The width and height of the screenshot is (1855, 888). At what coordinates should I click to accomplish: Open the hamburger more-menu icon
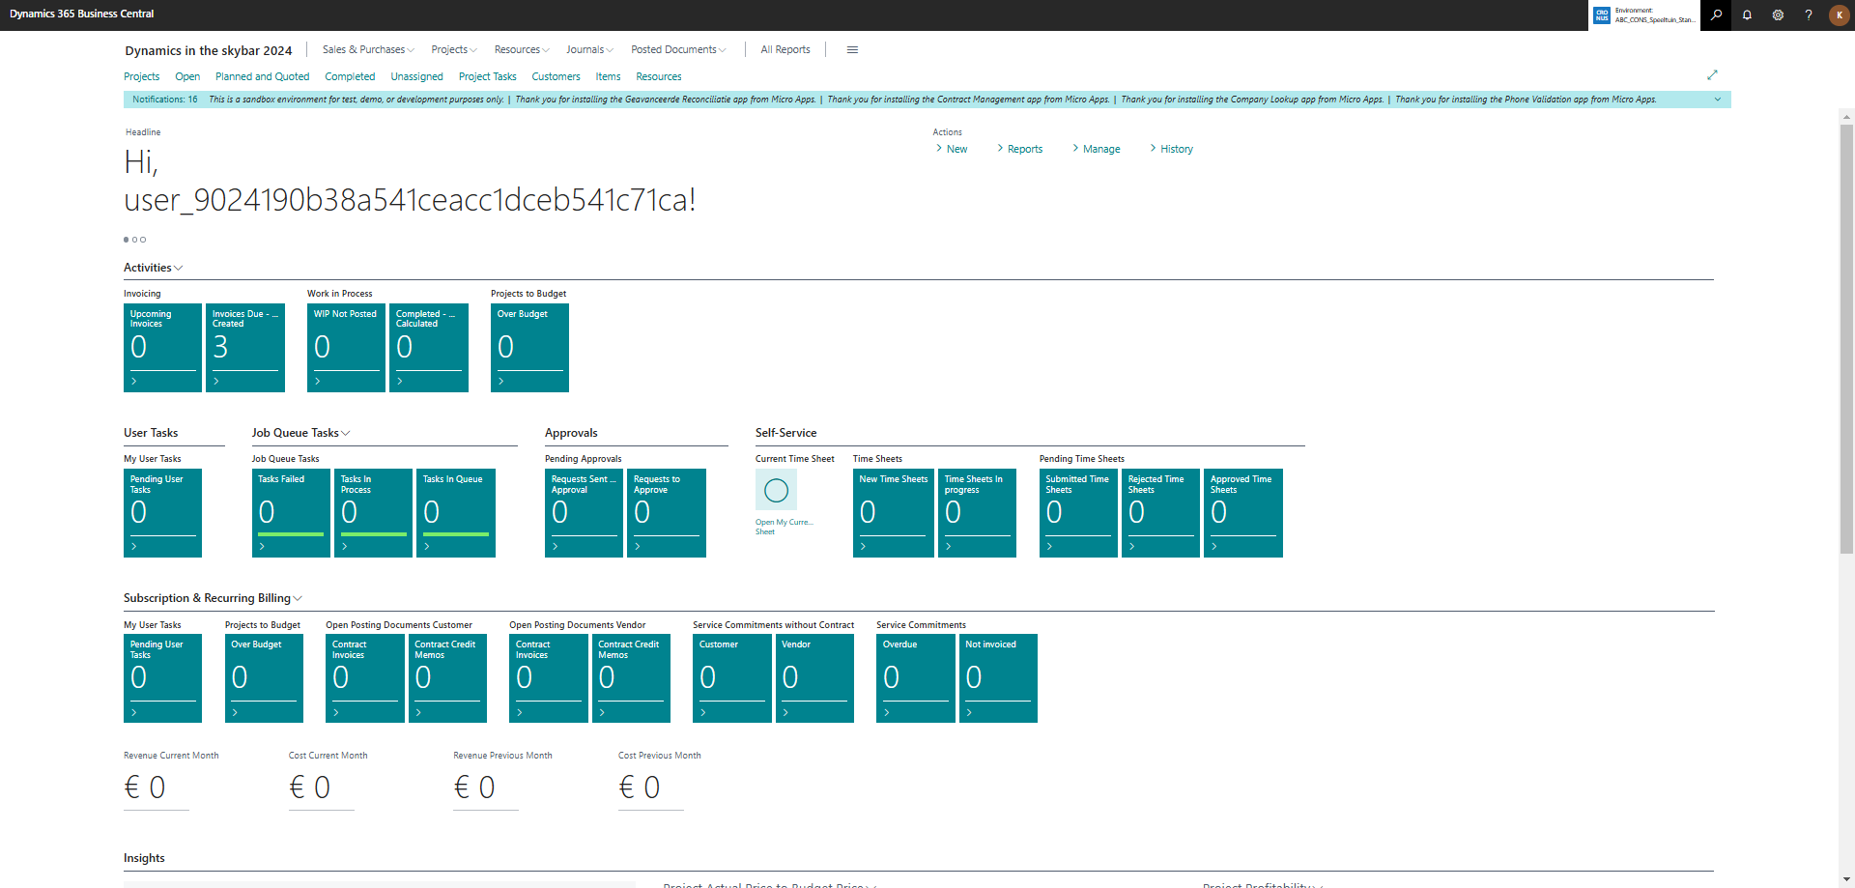coord(852,50)
